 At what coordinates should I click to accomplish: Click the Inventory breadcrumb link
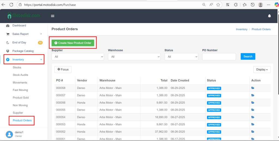(x=241, y=29)
